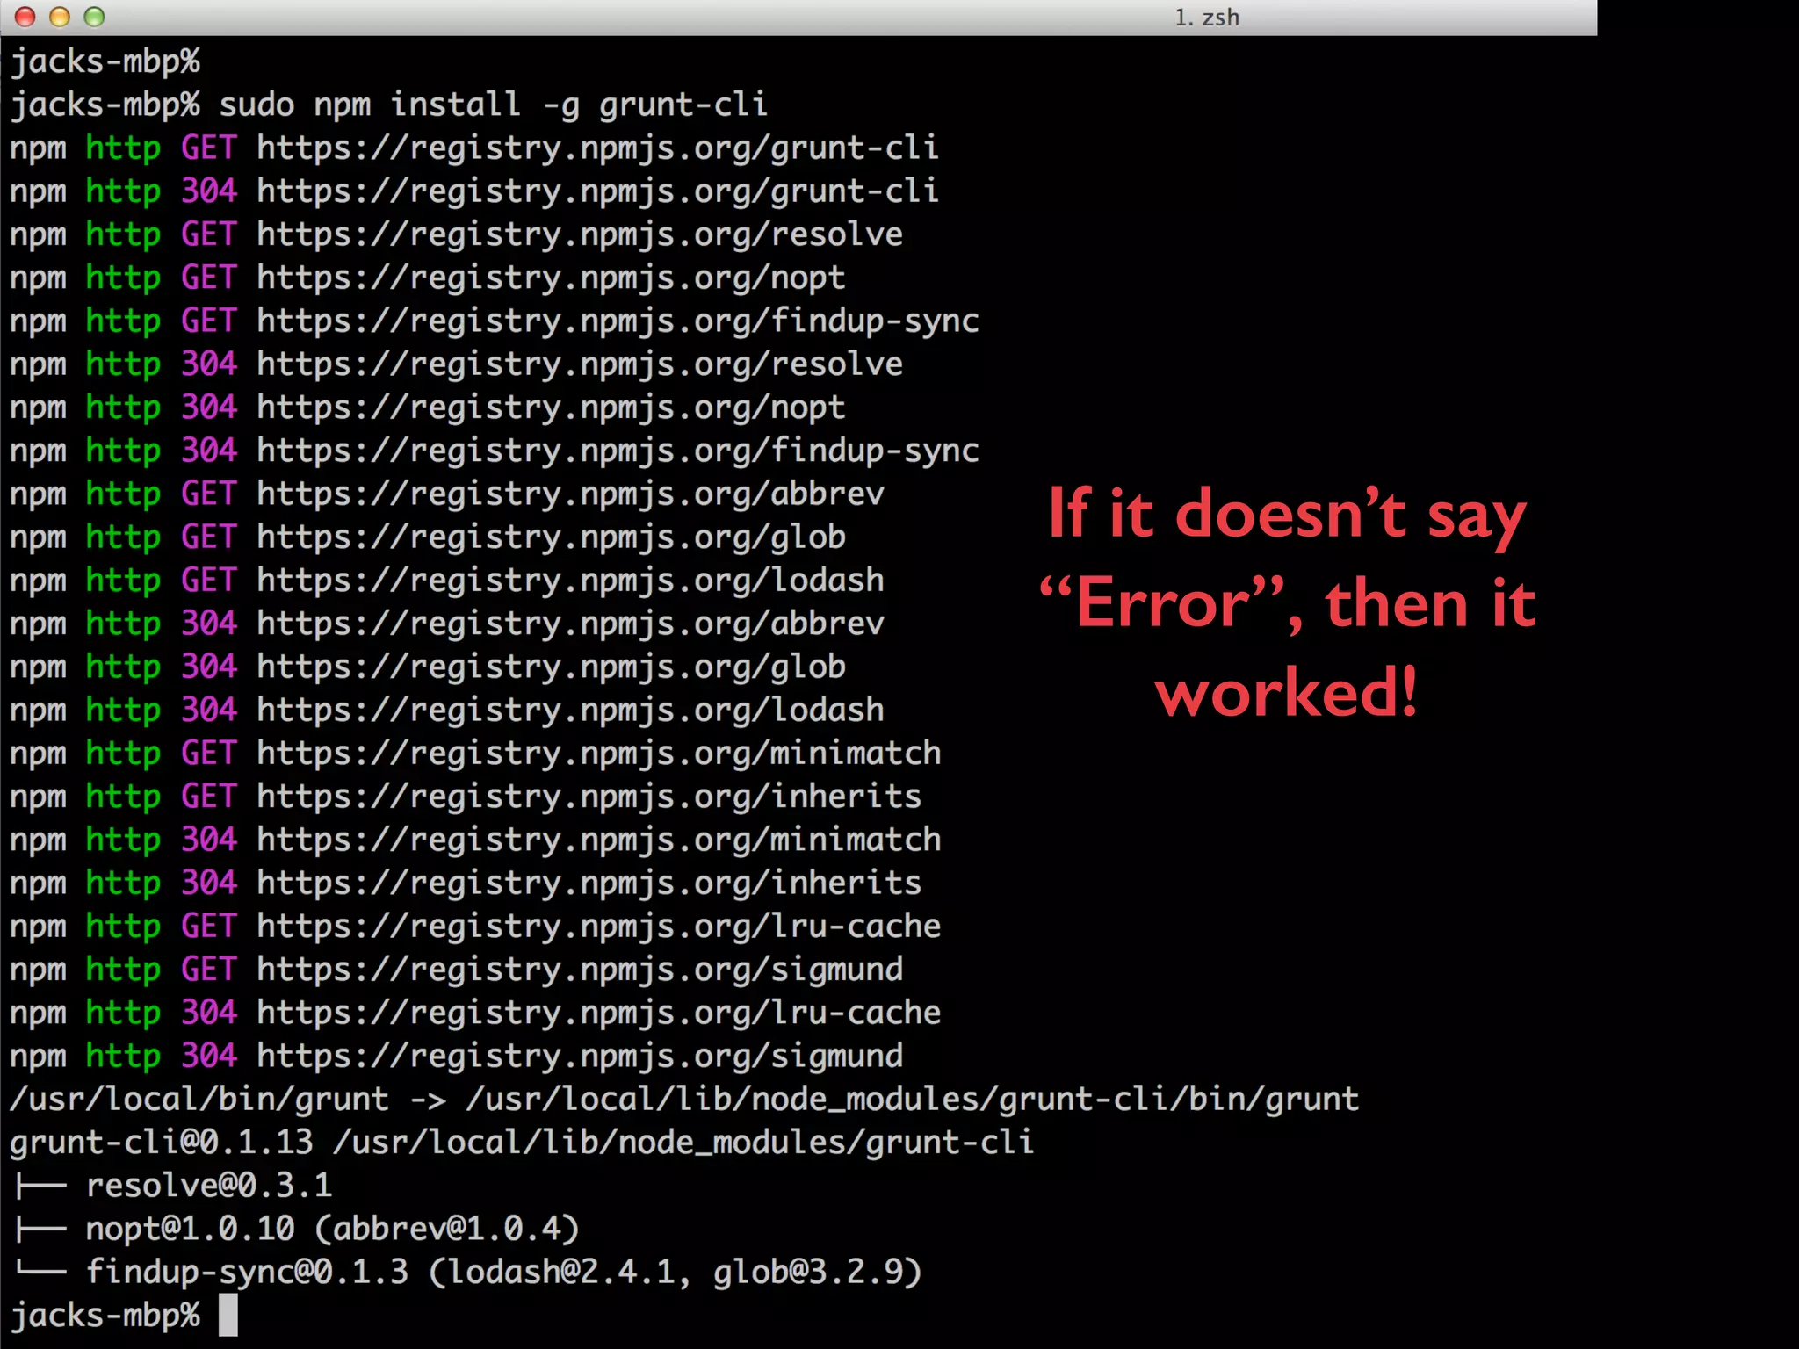This screenshot has width=1799, height=1349.
Task: Select the 304 registry.npmjs.org/minimatch line
Action: (x=475, y=840)
